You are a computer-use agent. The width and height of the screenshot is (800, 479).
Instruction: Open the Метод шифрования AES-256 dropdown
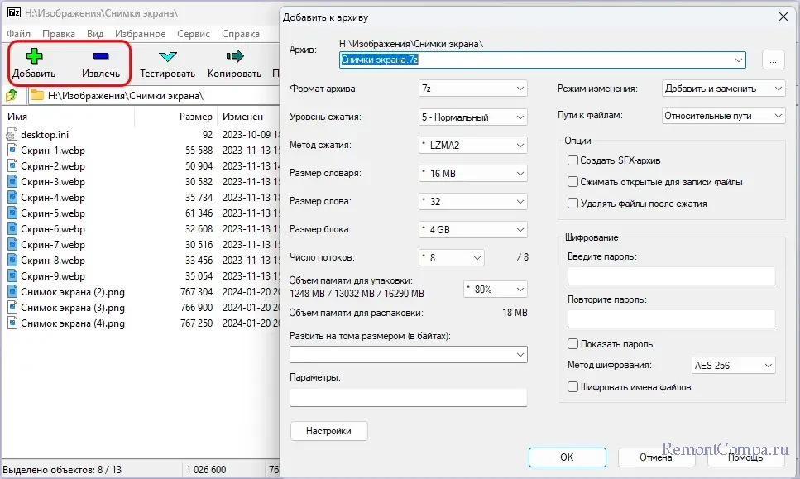tap(731, 365)
